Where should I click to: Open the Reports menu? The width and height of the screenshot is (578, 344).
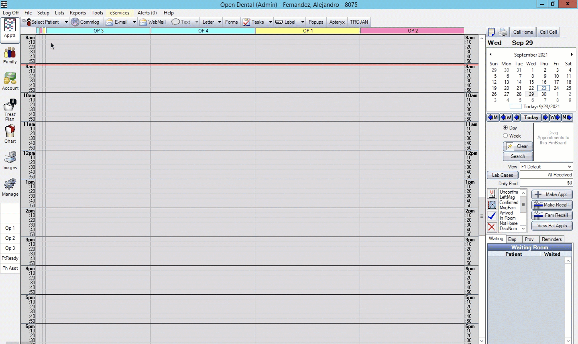click(x=77, y=13)
